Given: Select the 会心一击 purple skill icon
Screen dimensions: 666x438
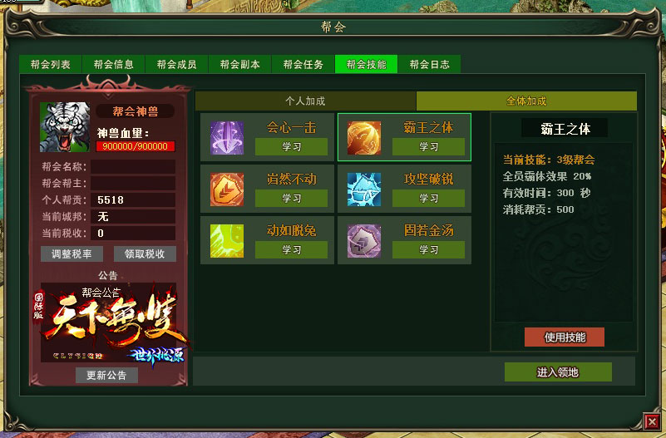Looking at the screenshot, I should 227,138.
